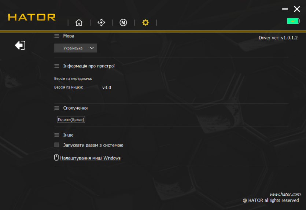306x210 pixels.
Task: Click the green battery status icon
Action: coord(293,21)
